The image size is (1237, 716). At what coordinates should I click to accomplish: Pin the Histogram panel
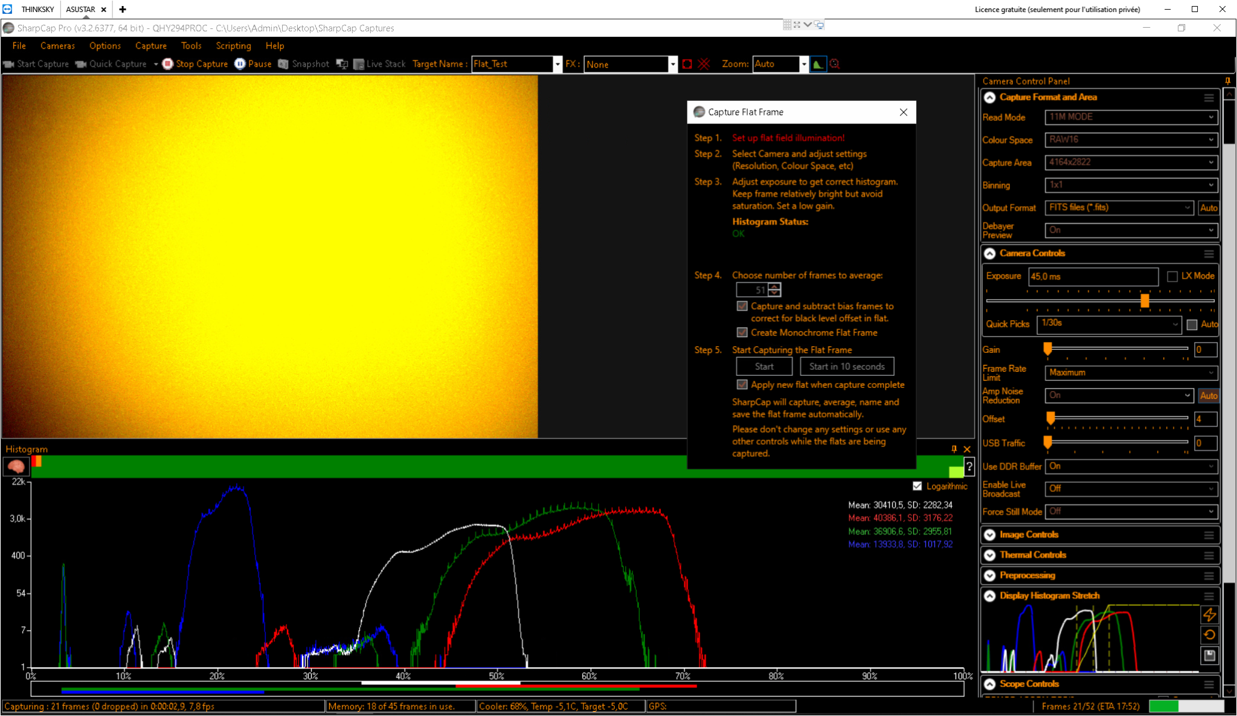[954, 449]
